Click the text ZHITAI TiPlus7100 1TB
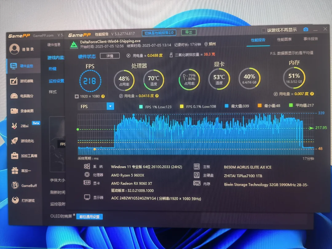 pyautogui.click(x=243, y=176)
